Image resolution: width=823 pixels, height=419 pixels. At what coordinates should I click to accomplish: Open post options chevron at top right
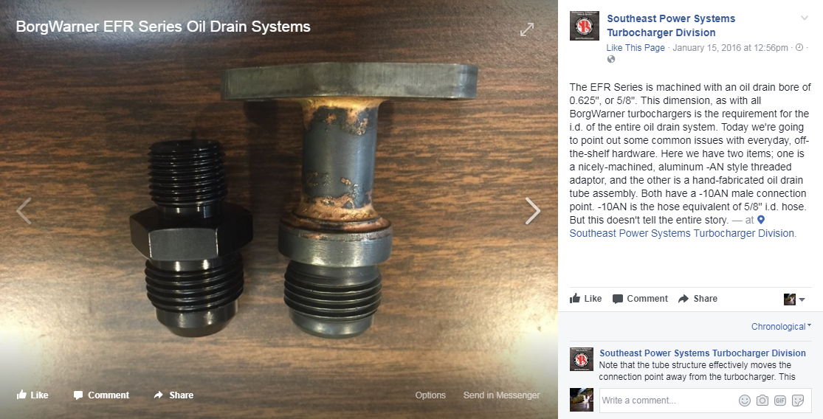tap(804, 18)
